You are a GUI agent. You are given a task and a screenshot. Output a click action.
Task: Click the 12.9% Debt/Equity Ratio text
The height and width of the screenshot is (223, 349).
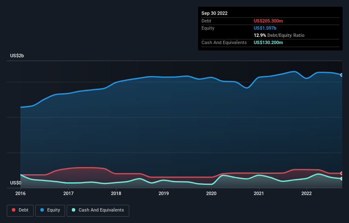tap(279, 35)
